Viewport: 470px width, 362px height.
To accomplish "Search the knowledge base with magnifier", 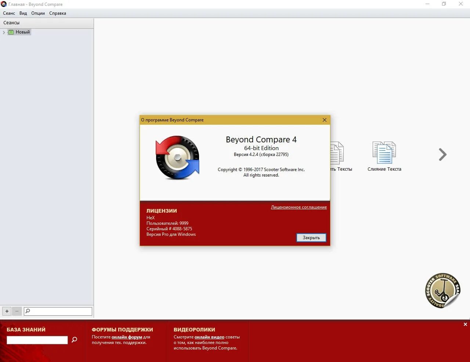I will tap(75, 340).
